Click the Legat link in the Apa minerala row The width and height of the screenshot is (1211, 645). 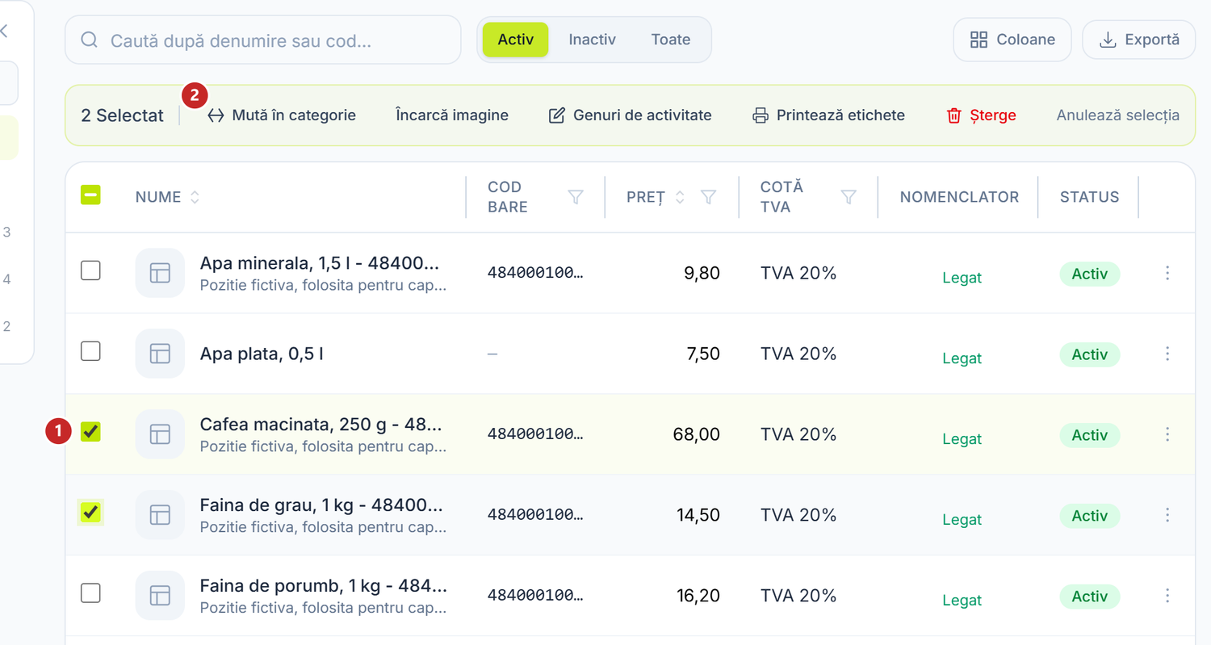(x=962, y=278)
